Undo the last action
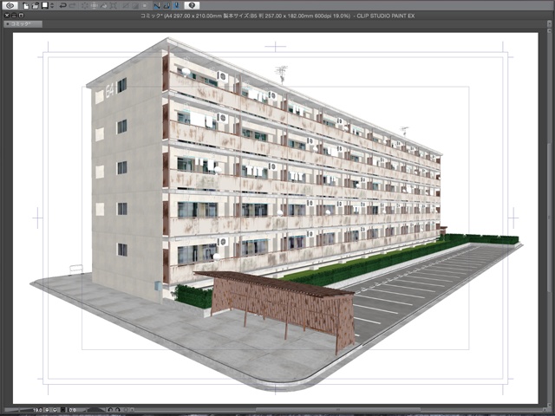This screenshot has height=416, width=555. [x=63, y=6]
